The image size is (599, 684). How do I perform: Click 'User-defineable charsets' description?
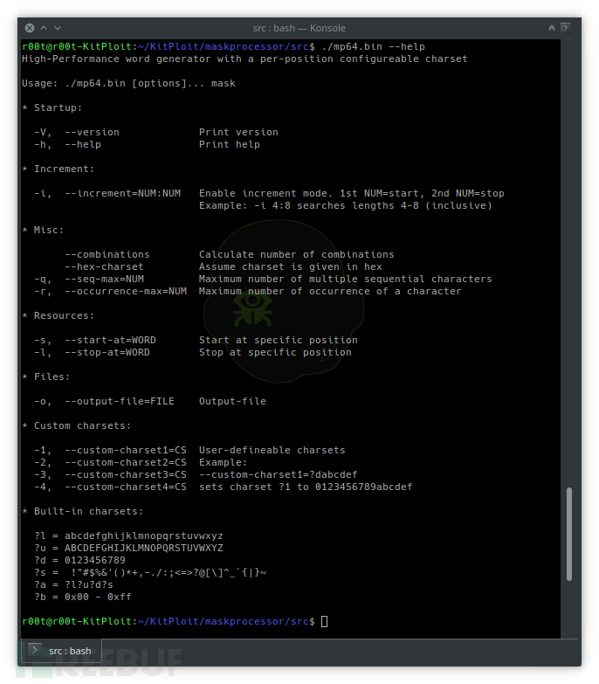272,450
